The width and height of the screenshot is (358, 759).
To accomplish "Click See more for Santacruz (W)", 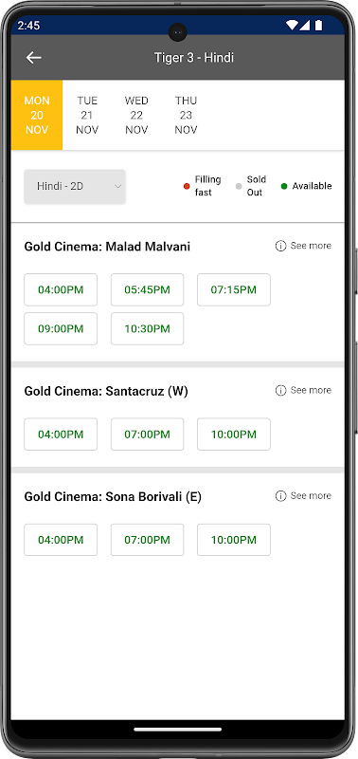I will 311,390.
